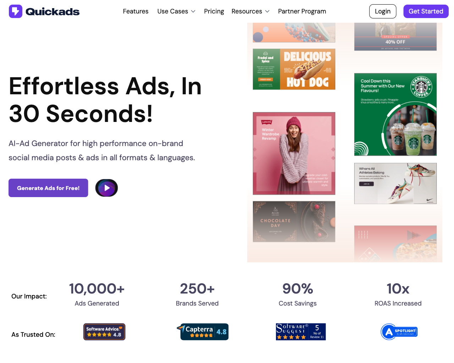The image size is (454, 363).
Task: Go to the Pricing page
Action: pos(214,11)
